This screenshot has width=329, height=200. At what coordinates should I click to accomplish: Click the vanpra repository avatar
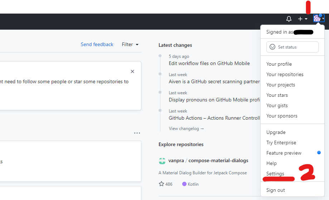pos(162,161)
